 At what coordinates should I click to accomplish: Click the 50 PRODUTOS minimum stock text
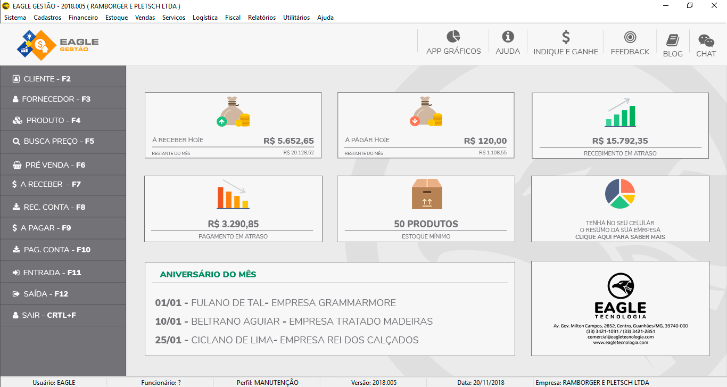[426, 224]
